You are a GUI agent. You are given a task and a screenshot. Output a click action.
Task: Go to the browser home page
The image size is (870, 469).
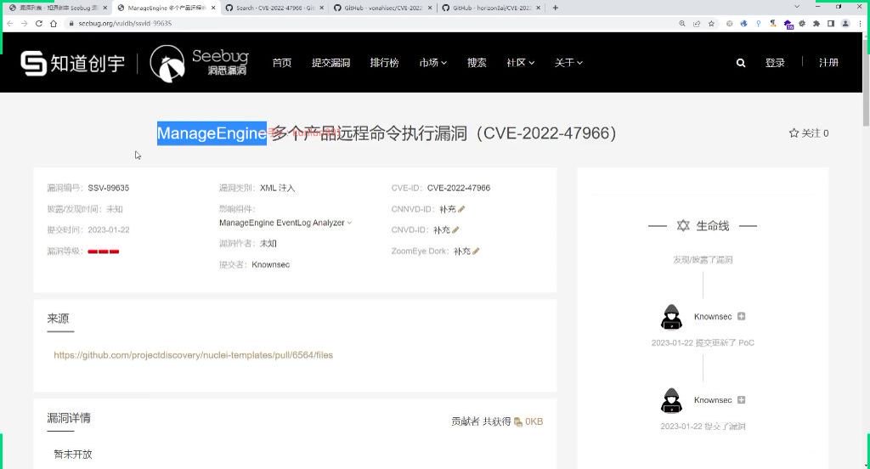coord(54,23)
